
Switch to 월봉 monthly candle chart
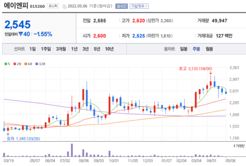tap(209, 49)
